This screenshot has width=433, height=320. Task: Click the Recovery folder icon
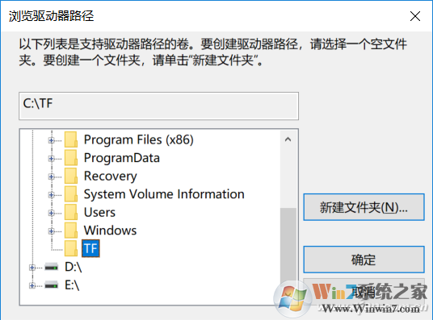pos(71,176)
